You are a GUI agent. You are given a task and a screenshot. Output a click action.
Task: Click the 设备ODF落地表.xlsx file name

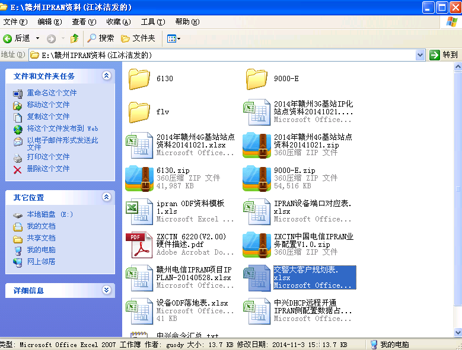point(192,303)
